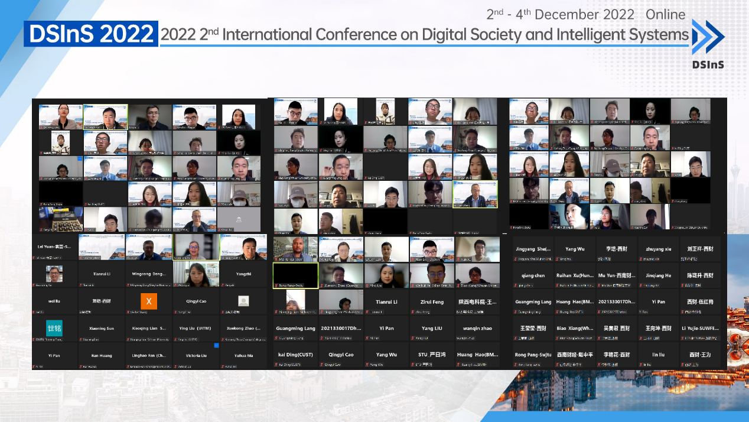
Task: Select the STU_严日鸿 participant tile
Action: point(431,355)
